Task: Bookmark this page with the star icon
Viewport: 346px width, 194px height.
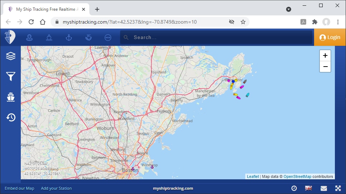Action: click(243, 22)
